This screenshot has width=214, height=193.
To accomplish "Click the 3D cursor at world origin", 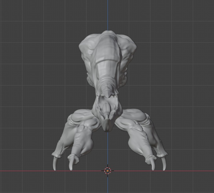I will [108, 171].
